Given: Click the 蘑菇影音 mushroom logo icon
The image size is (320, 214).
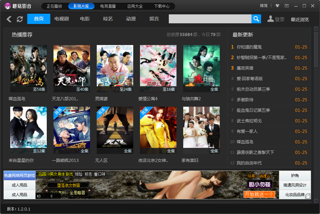Looking at the screenshot, I should (8, 6).
